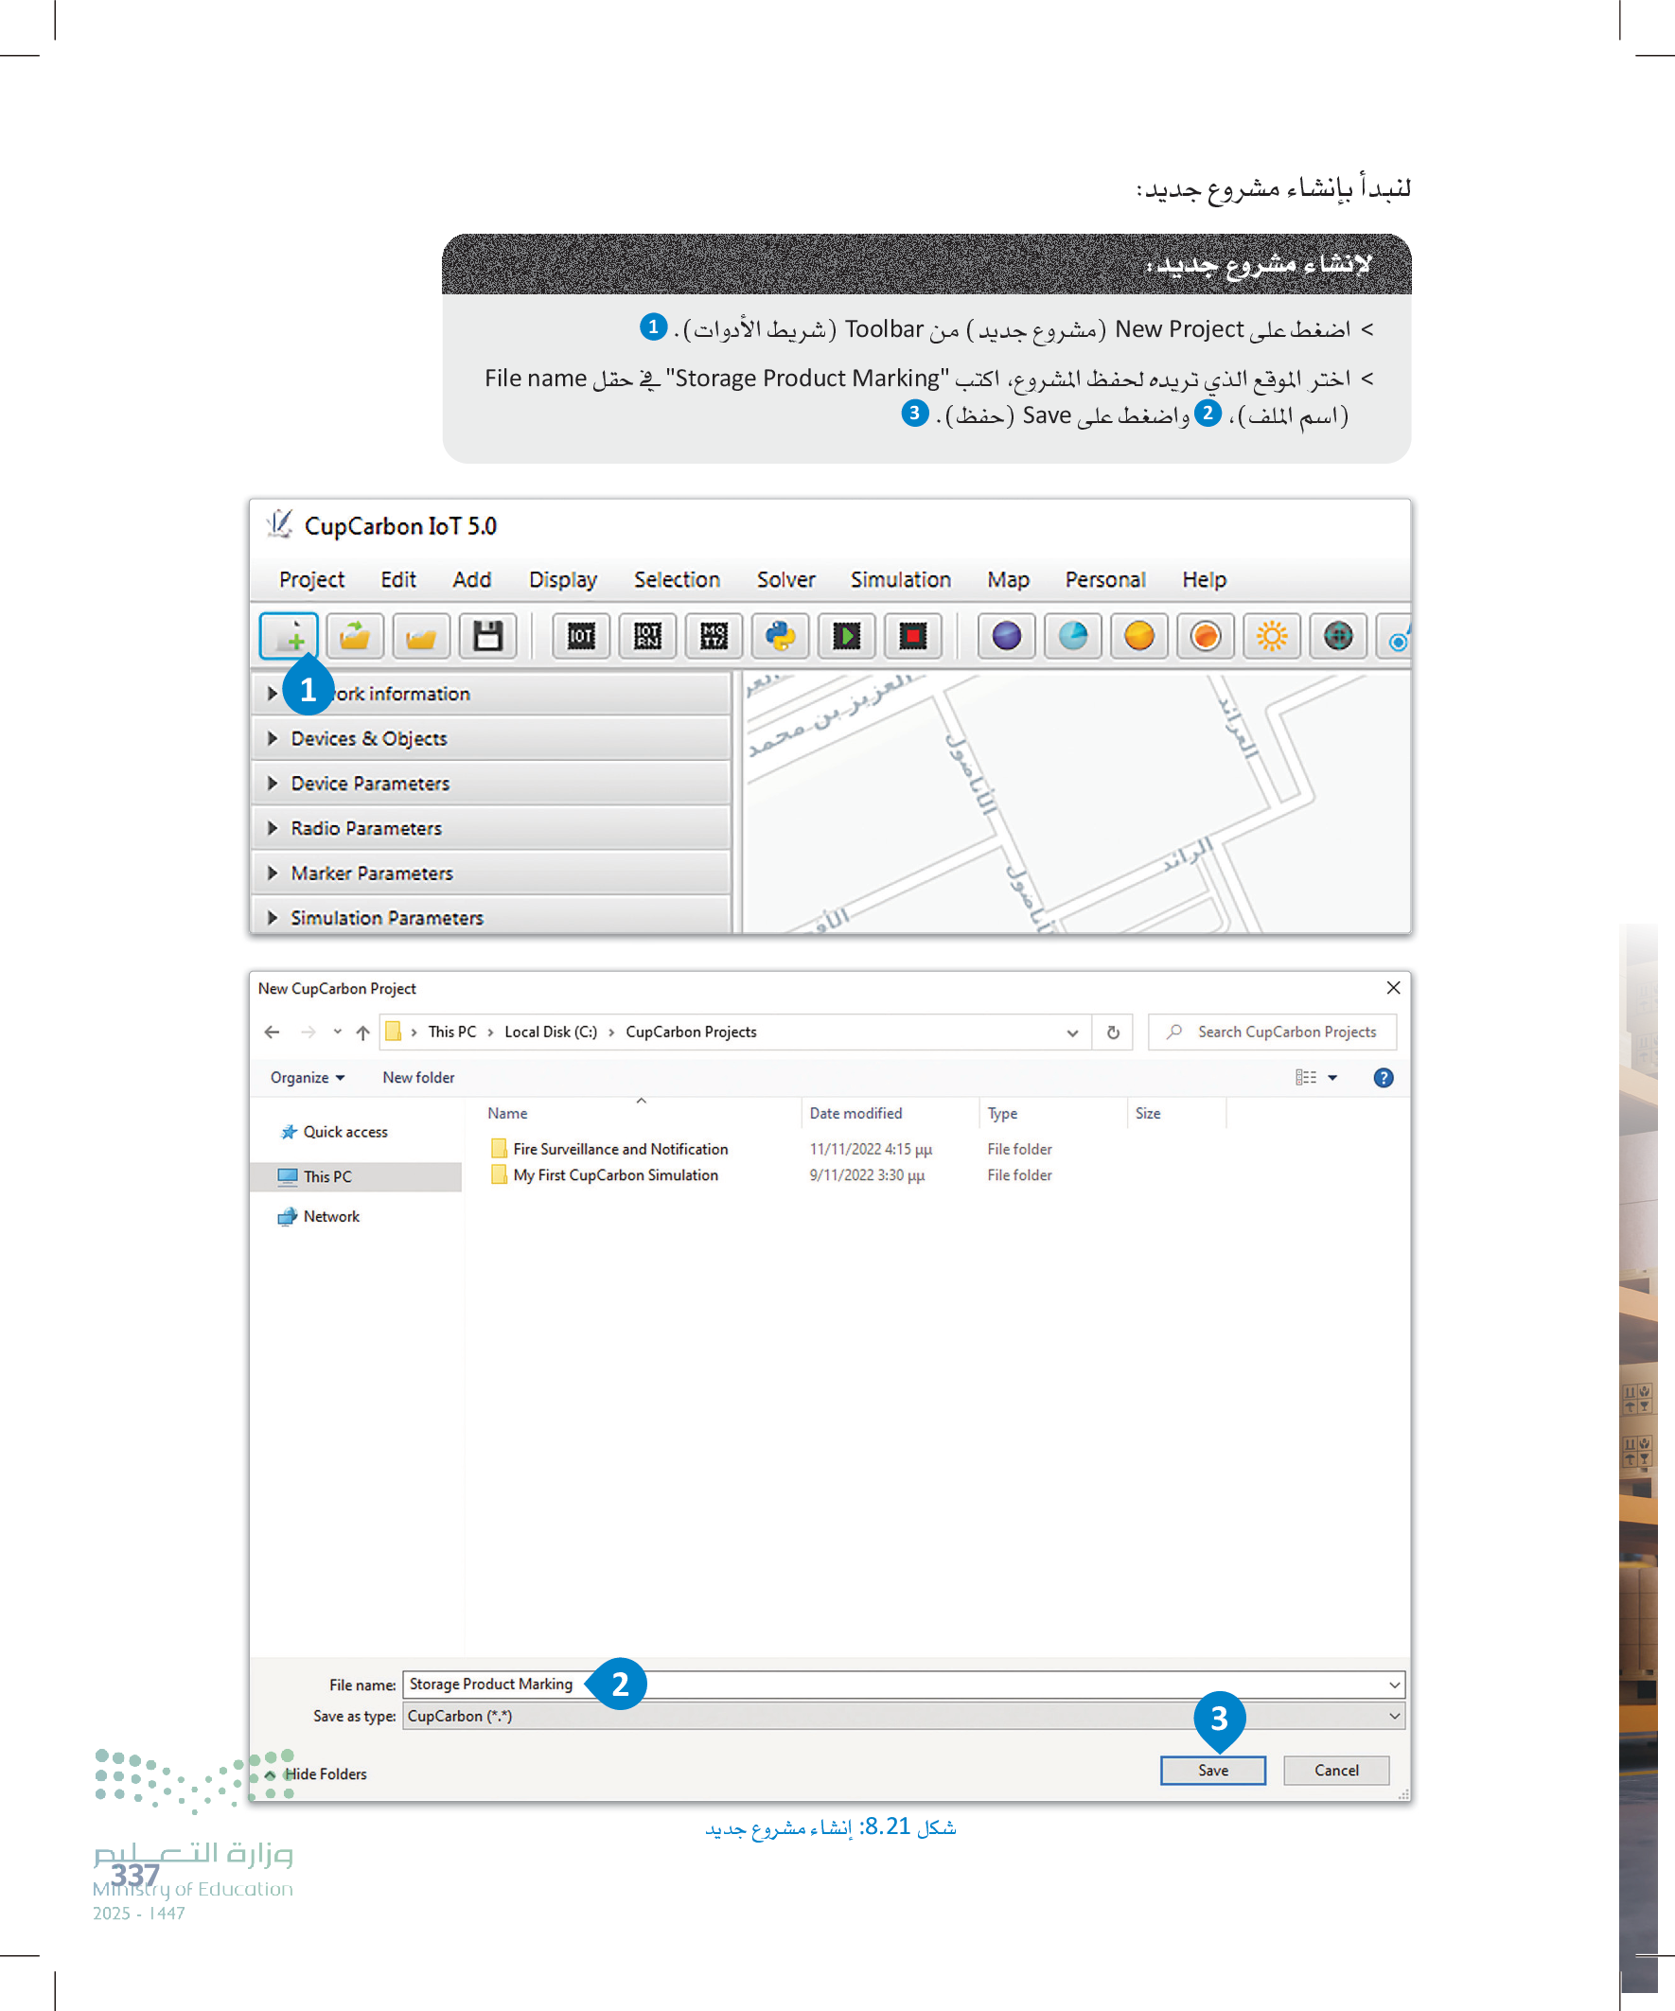This screenshot has width=1675, height=2011.
Task: Expand the Radio Parameters section
Action: pos(366,828)
